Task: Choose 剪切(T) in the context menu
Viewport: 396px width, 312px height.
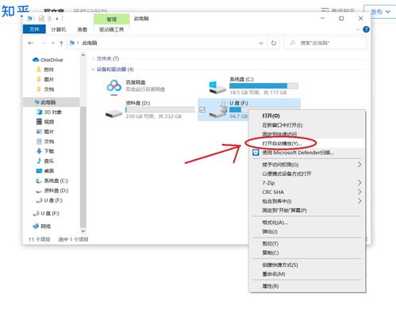Action: pyautogui.click(x=307, y=244)
